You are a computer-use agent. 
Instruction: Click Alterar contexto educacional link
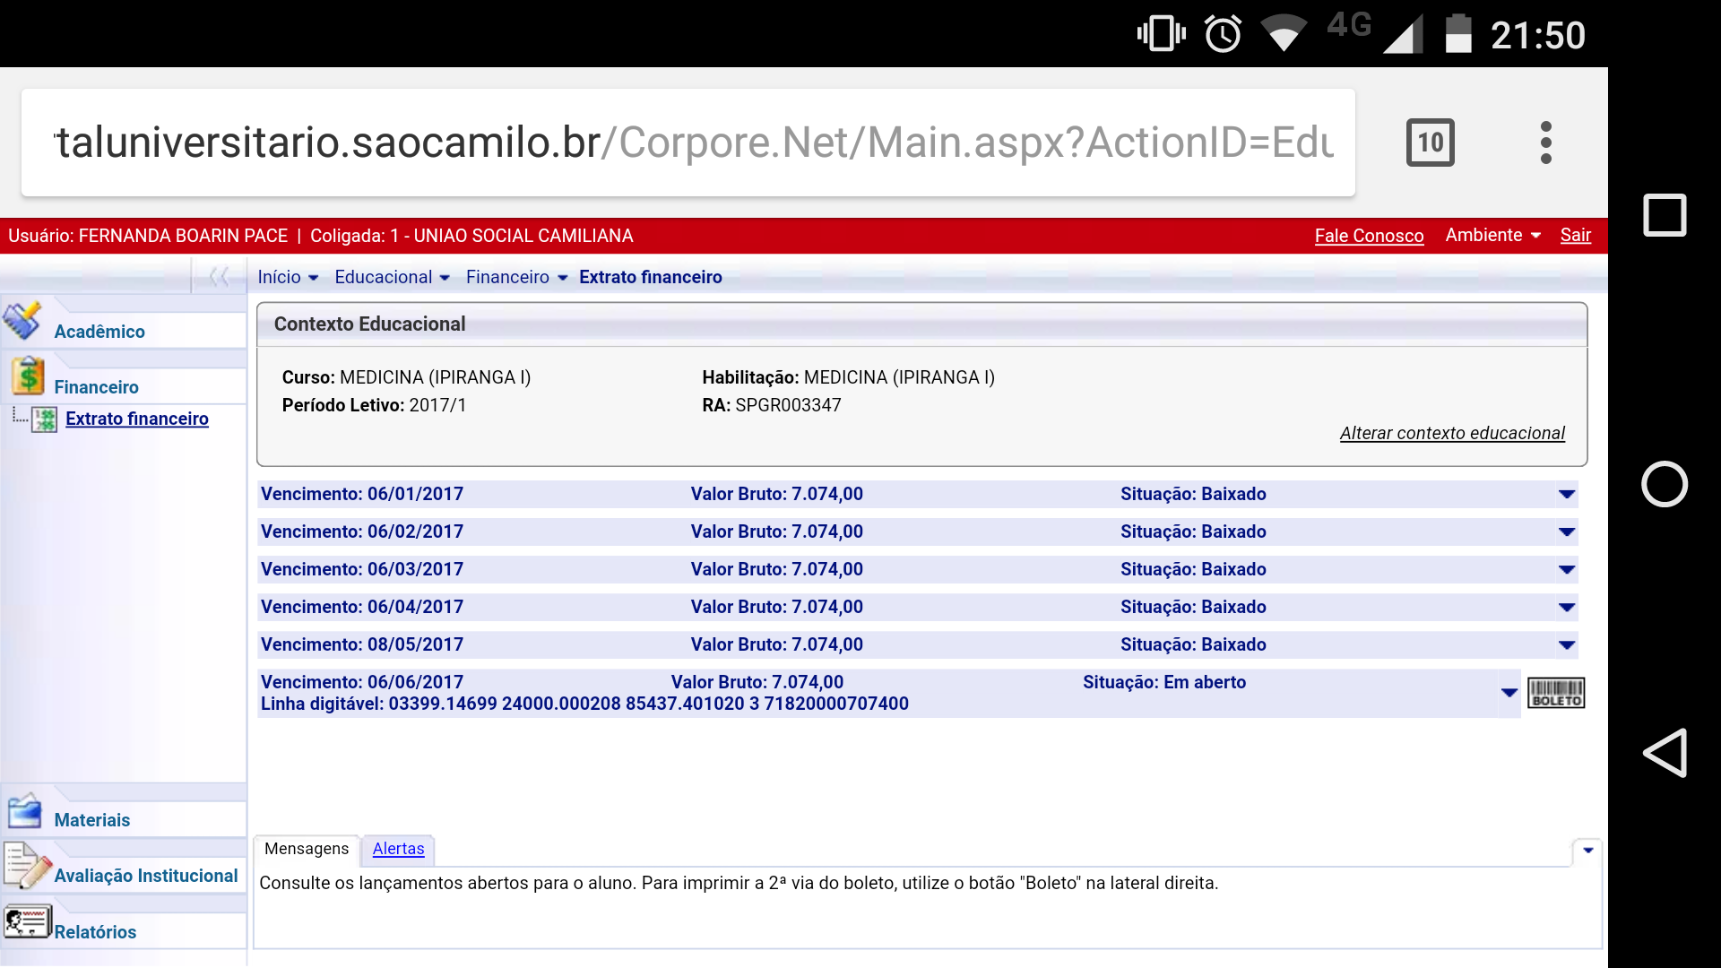point(1451,433)
